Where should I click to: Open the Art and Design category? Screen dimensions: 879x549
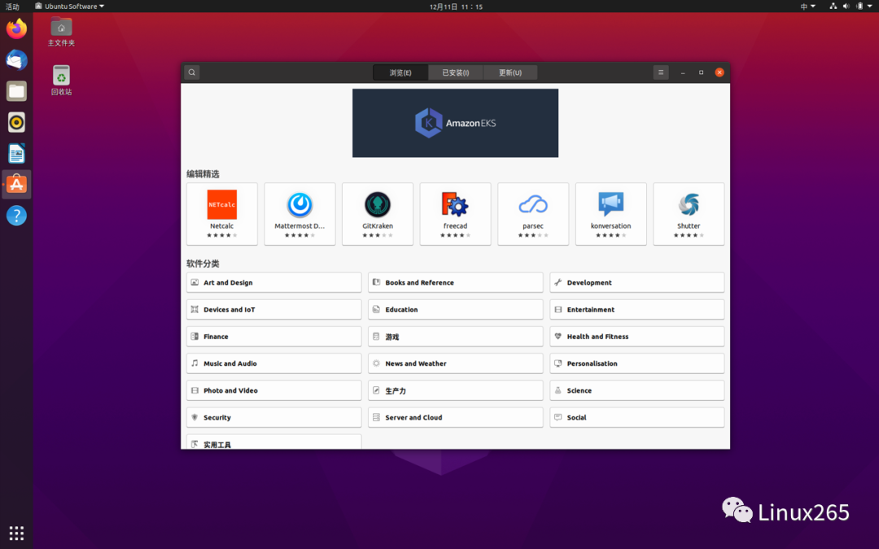274,282
